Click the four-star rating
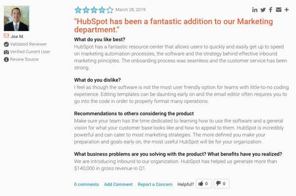The height and width of the screenshot is (196, 296). (94, 10)
